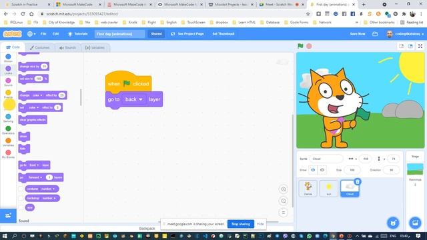The height and width of the screenshot is (240, 427).
Task: Open the Edit menu
Action: pos(55,34)
